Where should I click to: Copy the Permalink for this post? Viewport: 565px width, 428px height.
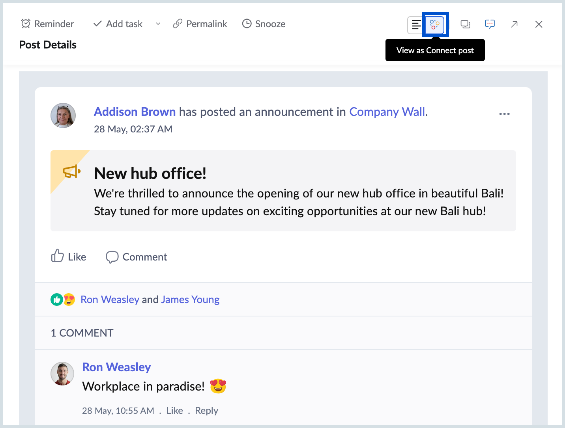coord(200,24)
